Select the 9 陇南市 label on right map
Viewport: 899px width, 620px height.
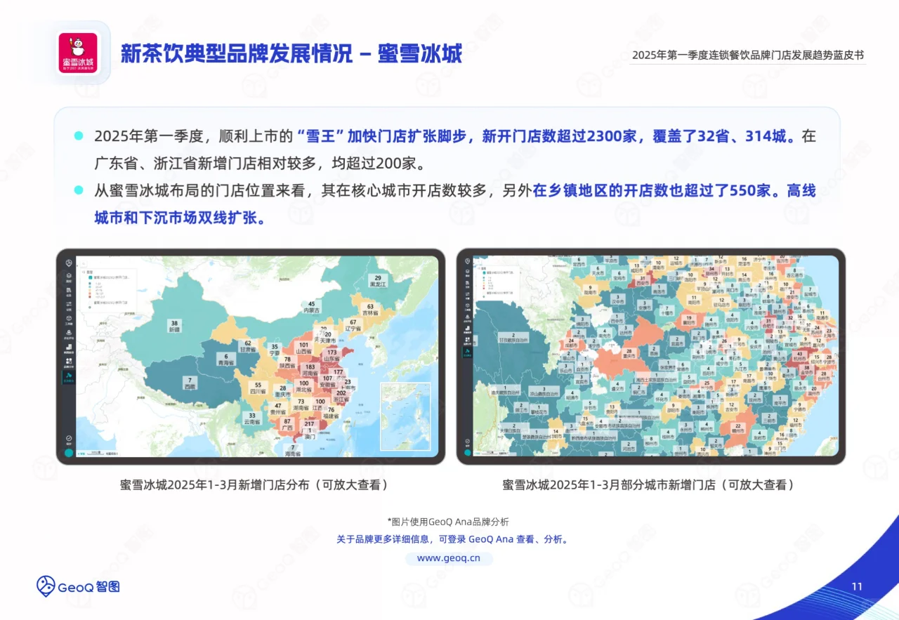[591, 290]
